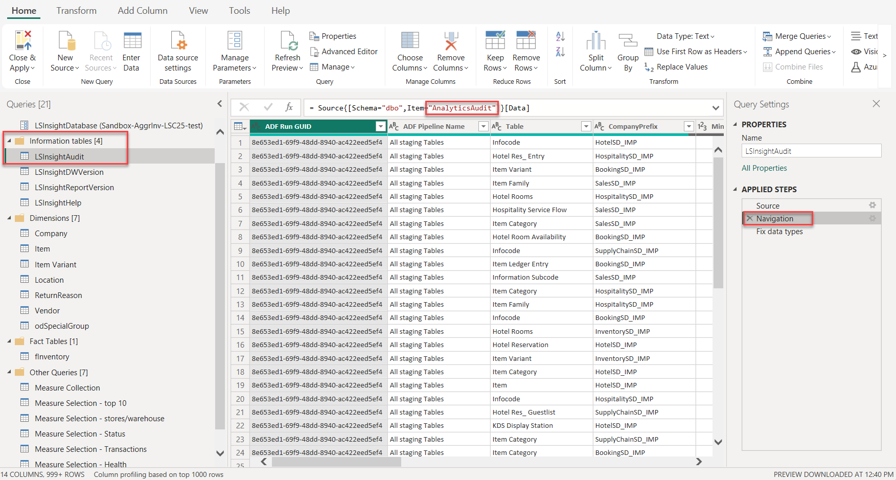Click the Keep Rows icon
The width and height of the screenshot is (896, 480).
click(495, 41)
